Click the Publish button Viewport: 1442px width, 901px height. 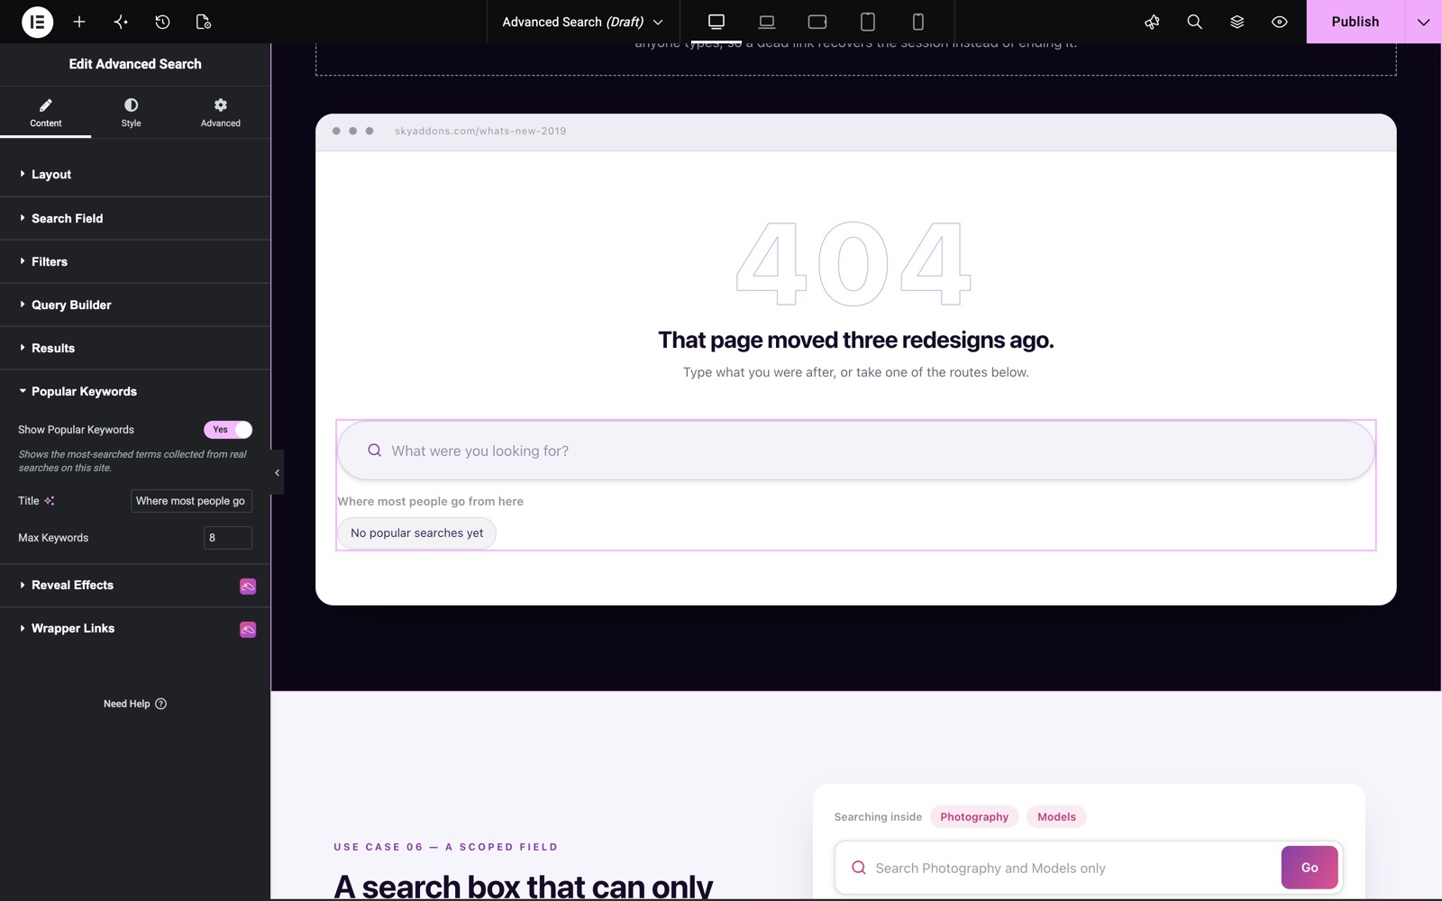click(1355, 22)
